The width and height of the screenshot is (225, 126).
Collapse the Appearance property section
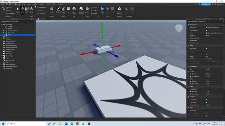[188, 25]
